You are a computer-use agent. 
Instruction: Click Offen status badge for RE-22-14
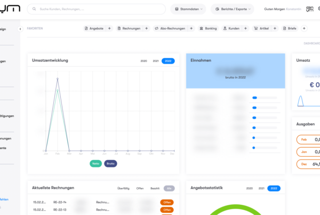click(166, 202)
